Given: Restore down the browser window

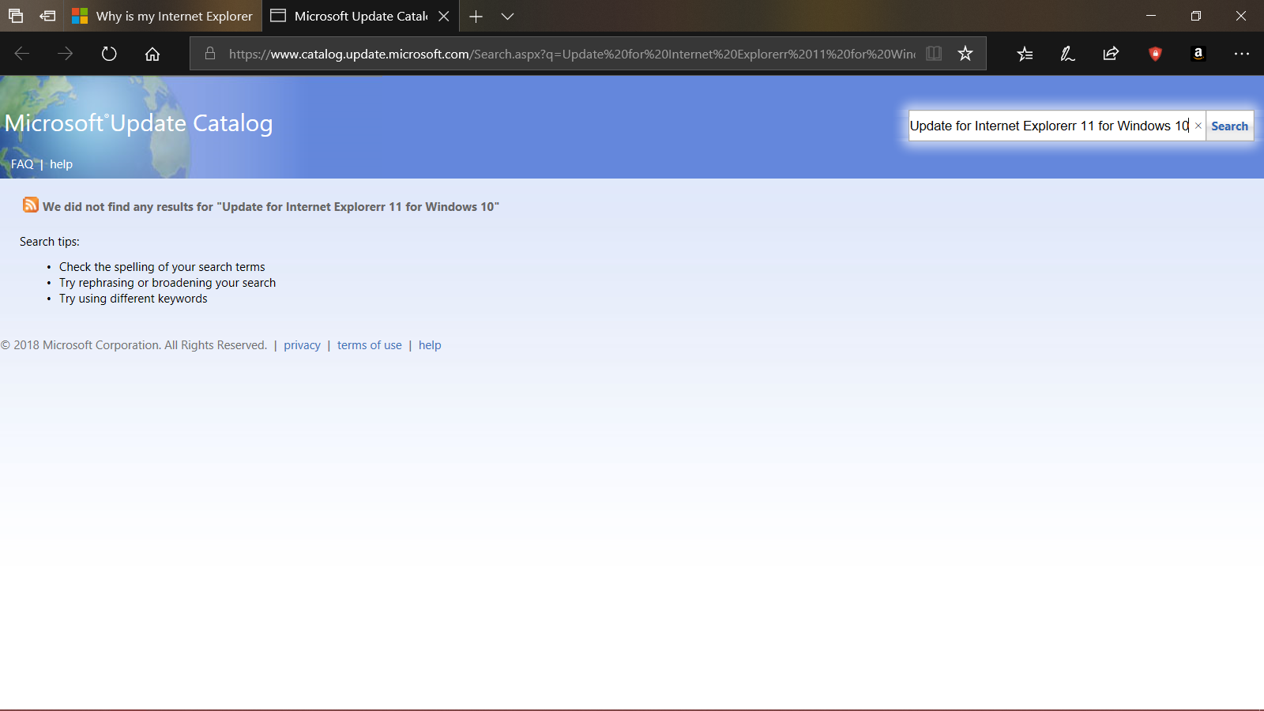Looking at the screenshot, I should tap(1196, 16).
